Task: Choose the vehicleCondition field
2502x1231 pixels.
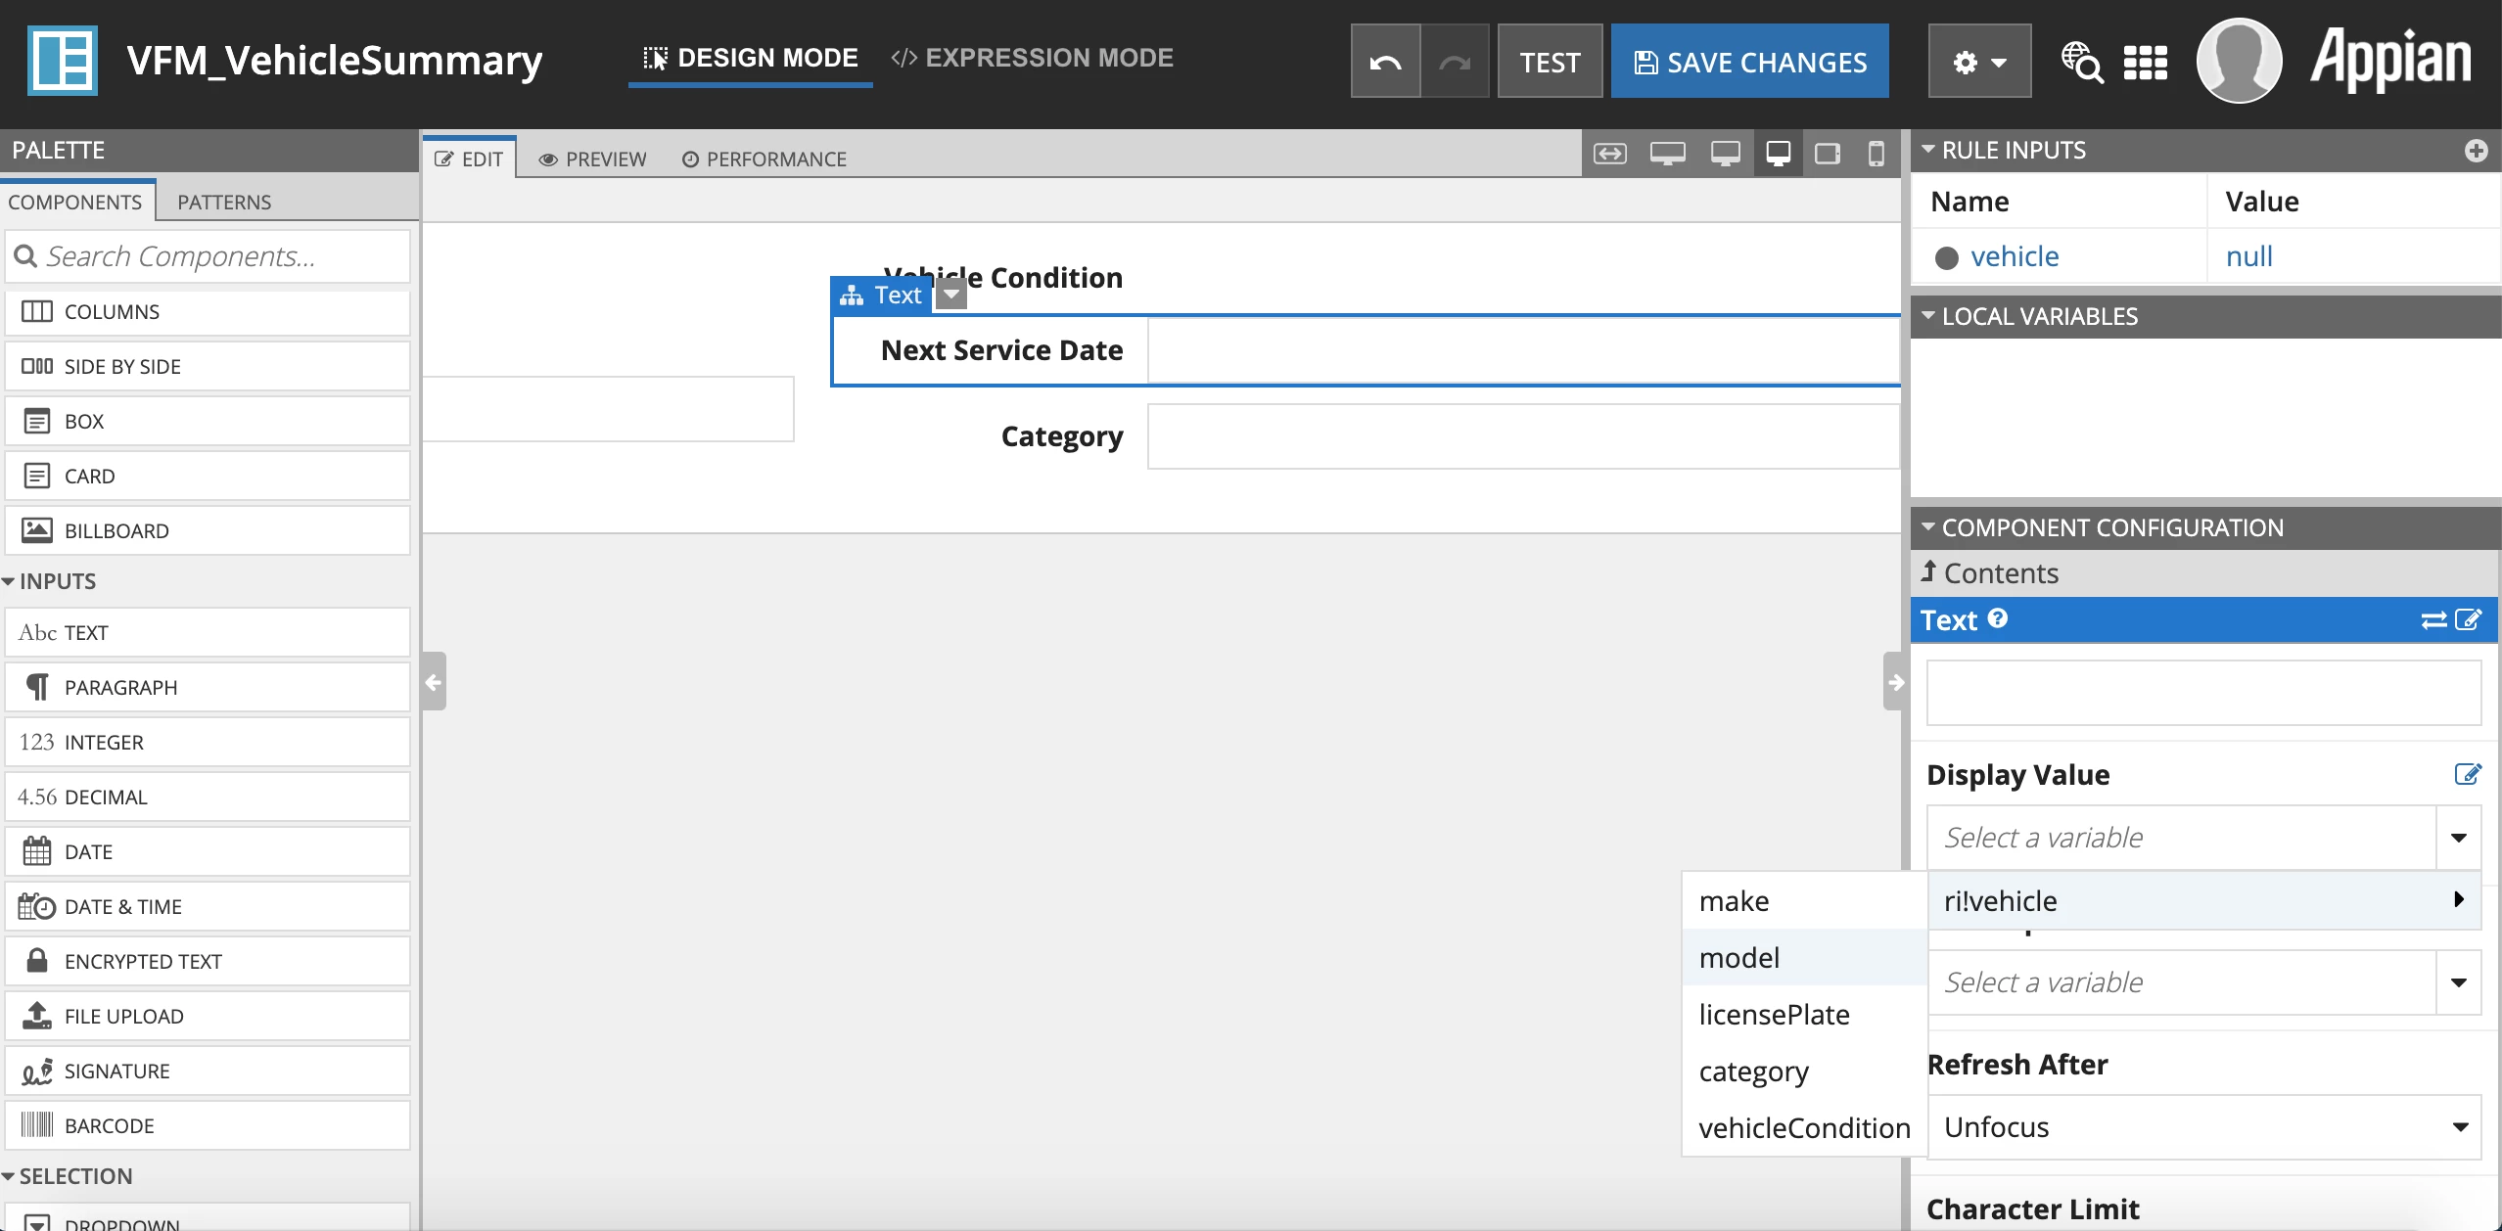Action: [1805, 1127]
